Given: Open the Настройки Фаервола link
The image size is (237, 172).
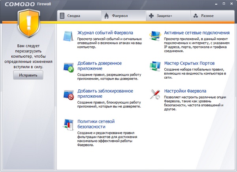Looking at the screenshot, I should coord(185,91).
